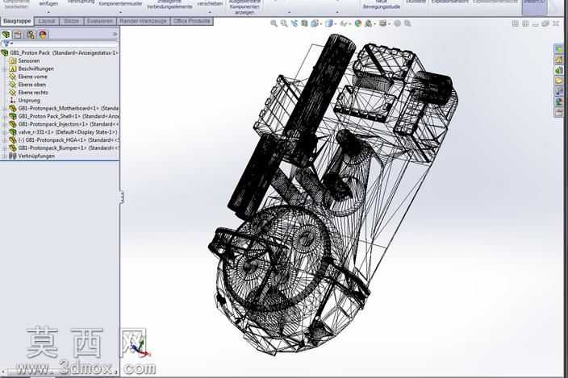Click the Neue Bewegungsstudie button
This screenshot has width=568, height=378.
pos(382,5)
